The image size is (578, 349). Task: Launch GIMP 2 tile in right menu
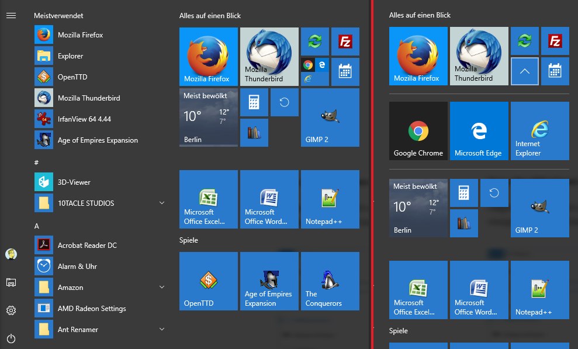(x=539, y=208)
